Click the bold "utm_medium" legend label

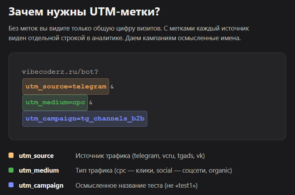(x=39, y=170)
